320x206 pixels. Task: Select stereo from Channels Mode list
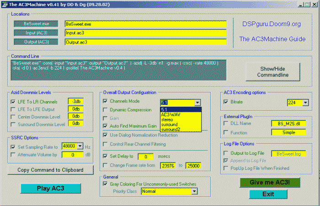pyautogui.click(x=166, y=119)
